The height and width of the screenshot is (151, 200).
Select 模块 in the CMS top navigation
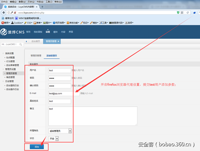coord(55,32)
